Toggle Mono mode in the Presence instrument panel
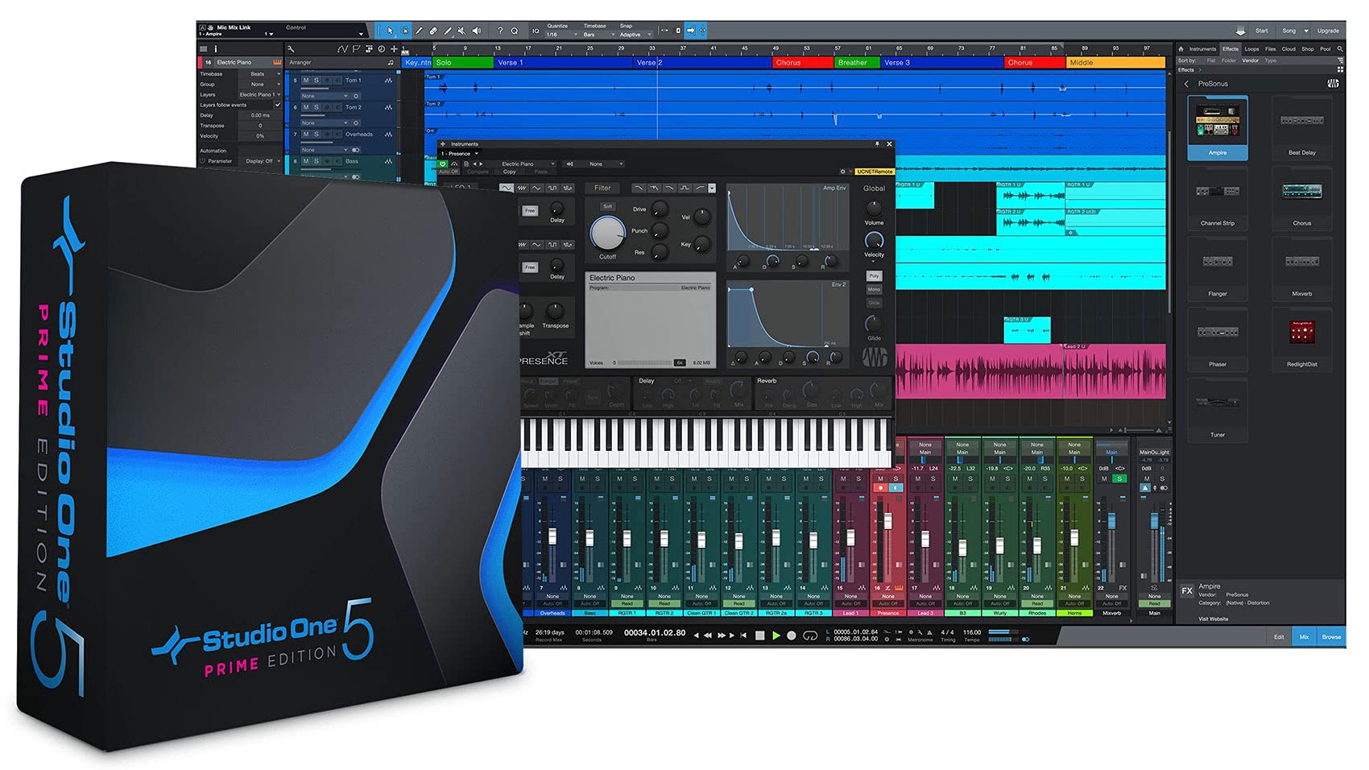This screenshot has height=770, width=1369. [874, 289]
